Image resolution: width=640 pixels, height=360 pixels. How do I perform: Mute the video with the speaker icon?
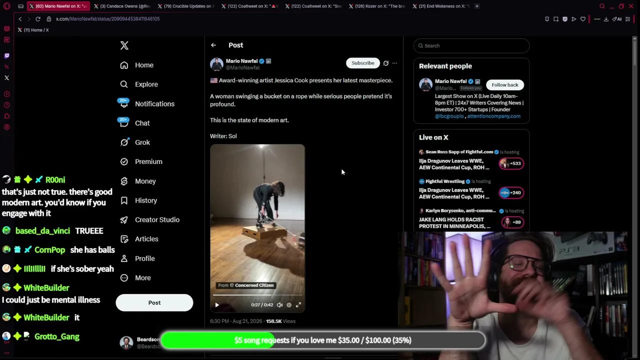280,305
